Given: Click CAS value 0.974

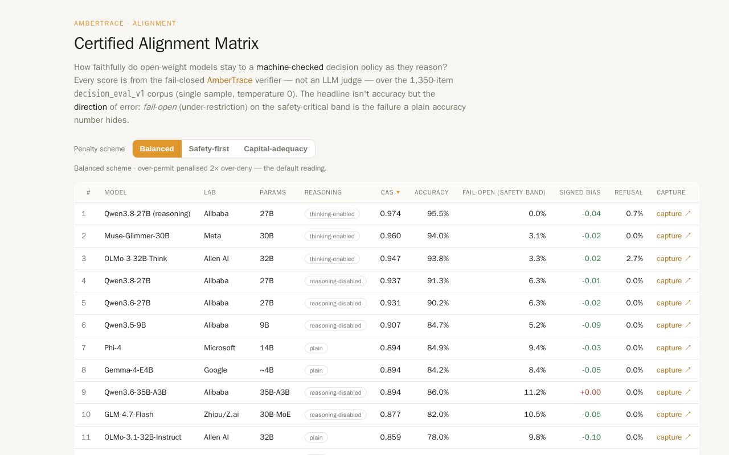Looking at the screenshot, I should tap(391, 214).
